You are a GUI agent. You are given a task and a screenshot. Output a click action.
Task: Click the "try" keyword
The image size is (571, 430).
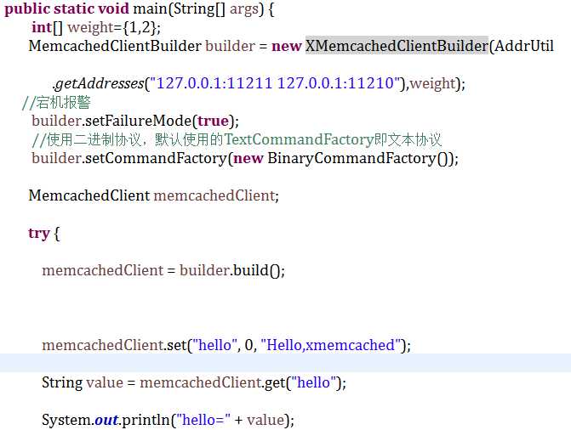click(38, 234)
